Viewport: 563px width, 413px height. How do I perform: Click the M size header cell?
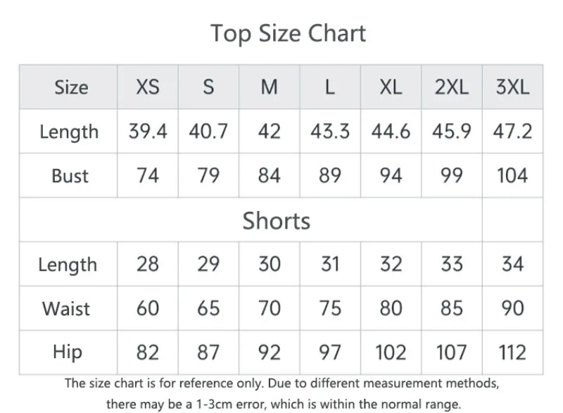[270, 87]
